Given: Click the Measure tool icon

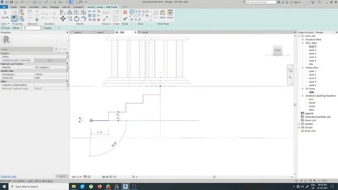Looking at the screenshot, I should (x=105, y=19).
